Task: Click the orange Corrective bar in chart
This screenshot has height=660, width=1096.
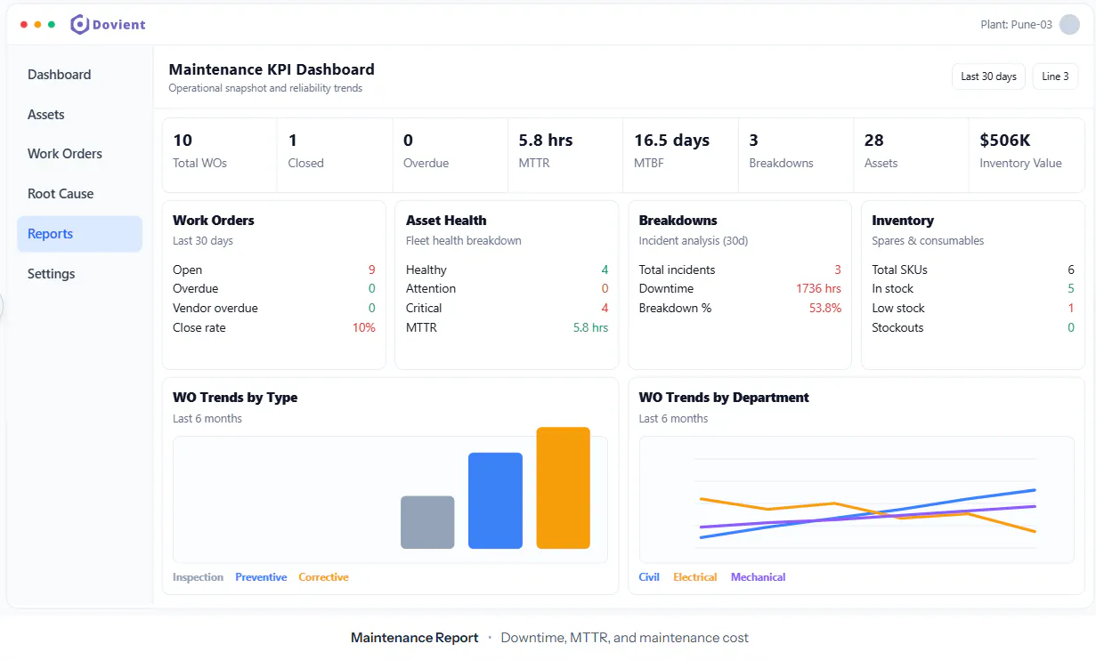Action: pos(563,488)
